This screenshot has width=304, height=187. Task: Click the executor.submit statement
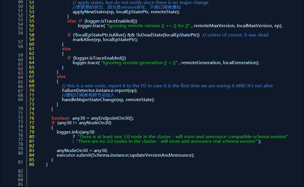tap(125, 155)
